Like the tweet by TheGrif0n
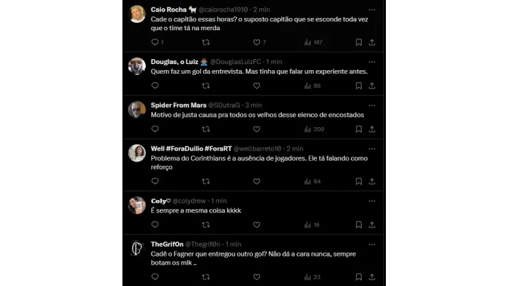The image size is (509, 286). click(x=257, y=277)
